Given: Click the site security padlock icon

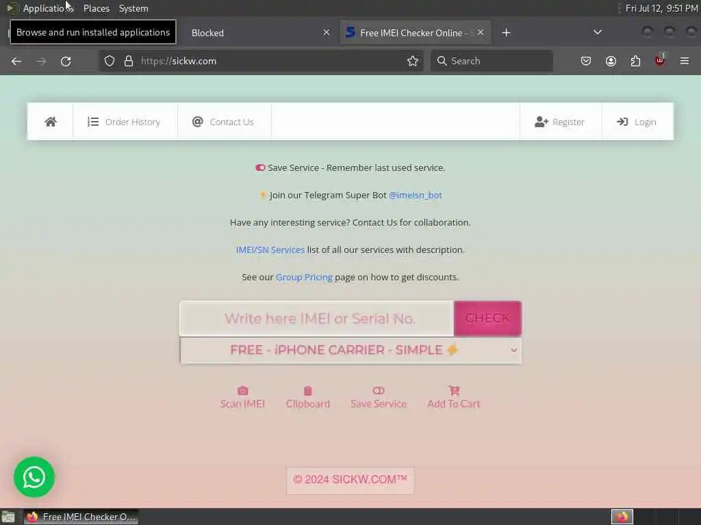Looking at the screenshot, I should click(129, 61).
